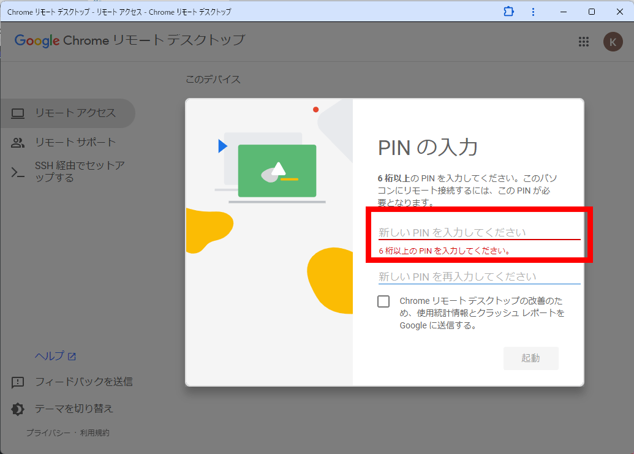This screenshot has width=634, height=454.
Task: Open the Chrome extensions puzzle icon
Action: pos(508,12)
